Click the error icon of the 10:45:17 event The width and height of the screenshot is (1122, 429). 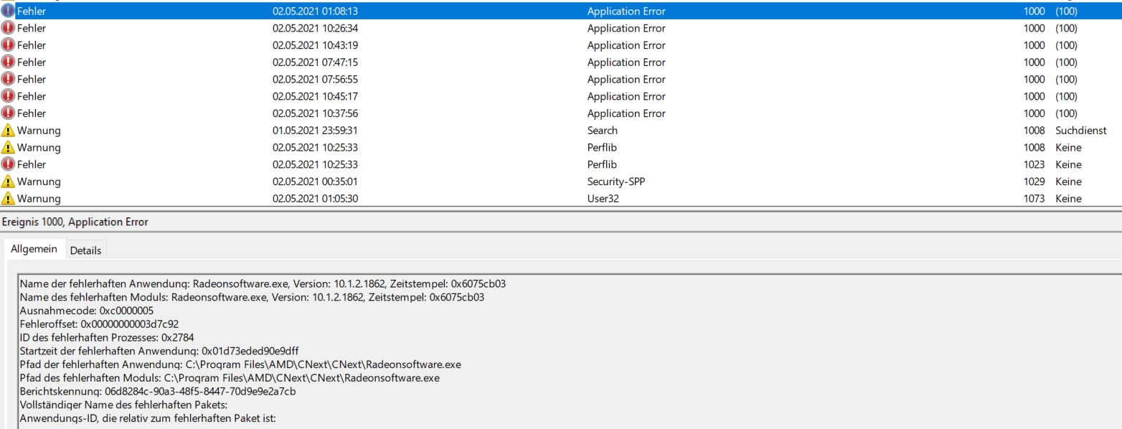pyautogui.click(x=8, y=96)
